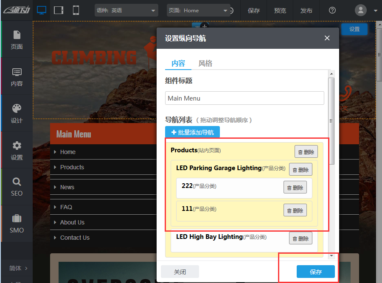Open the 页面 pages sidebar panel

17,39
